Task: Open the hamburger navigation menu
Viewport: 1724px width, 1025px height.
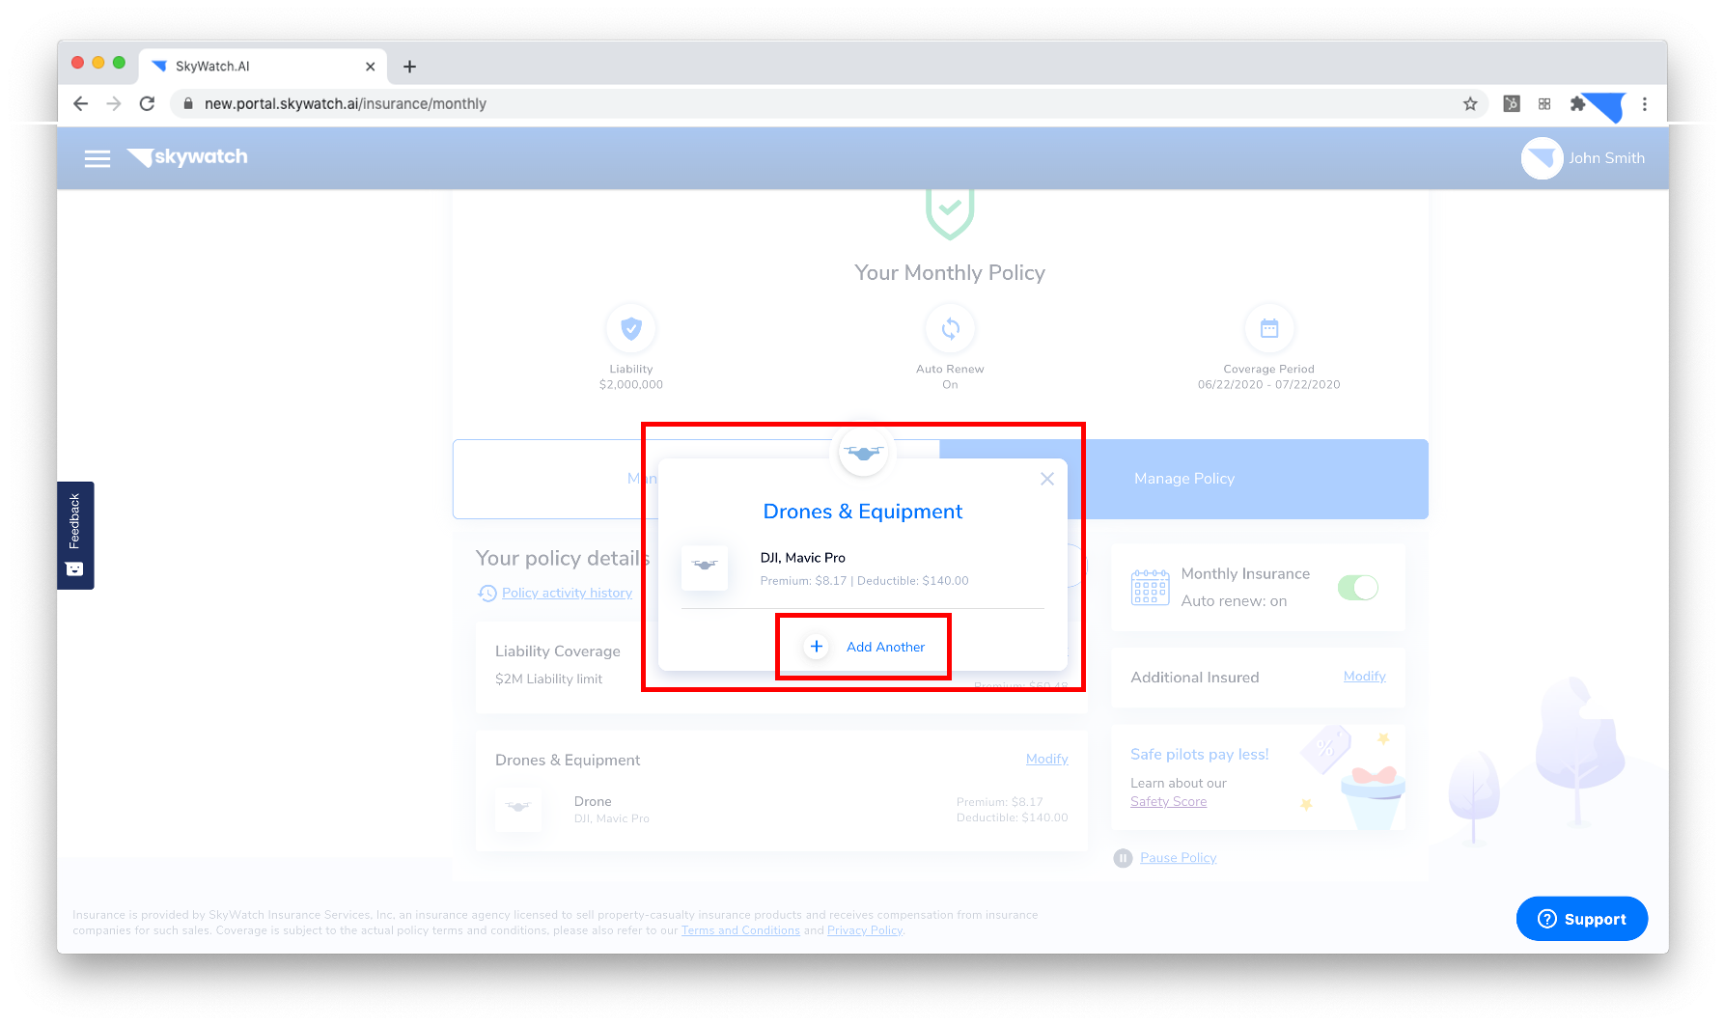Action: pos(97,158)
